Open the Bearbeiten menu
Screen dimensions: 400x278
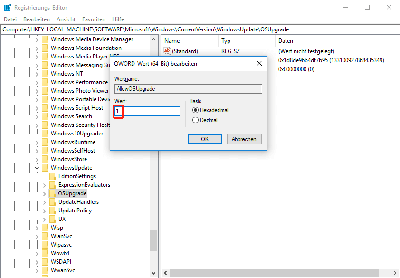point(37,19)
